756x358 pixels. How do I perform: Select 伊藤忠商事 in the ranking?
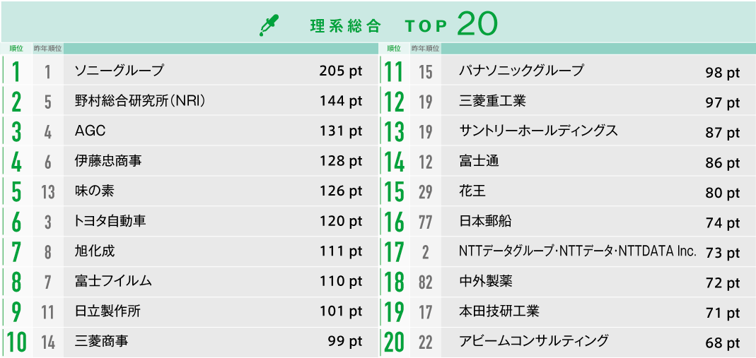108,161
